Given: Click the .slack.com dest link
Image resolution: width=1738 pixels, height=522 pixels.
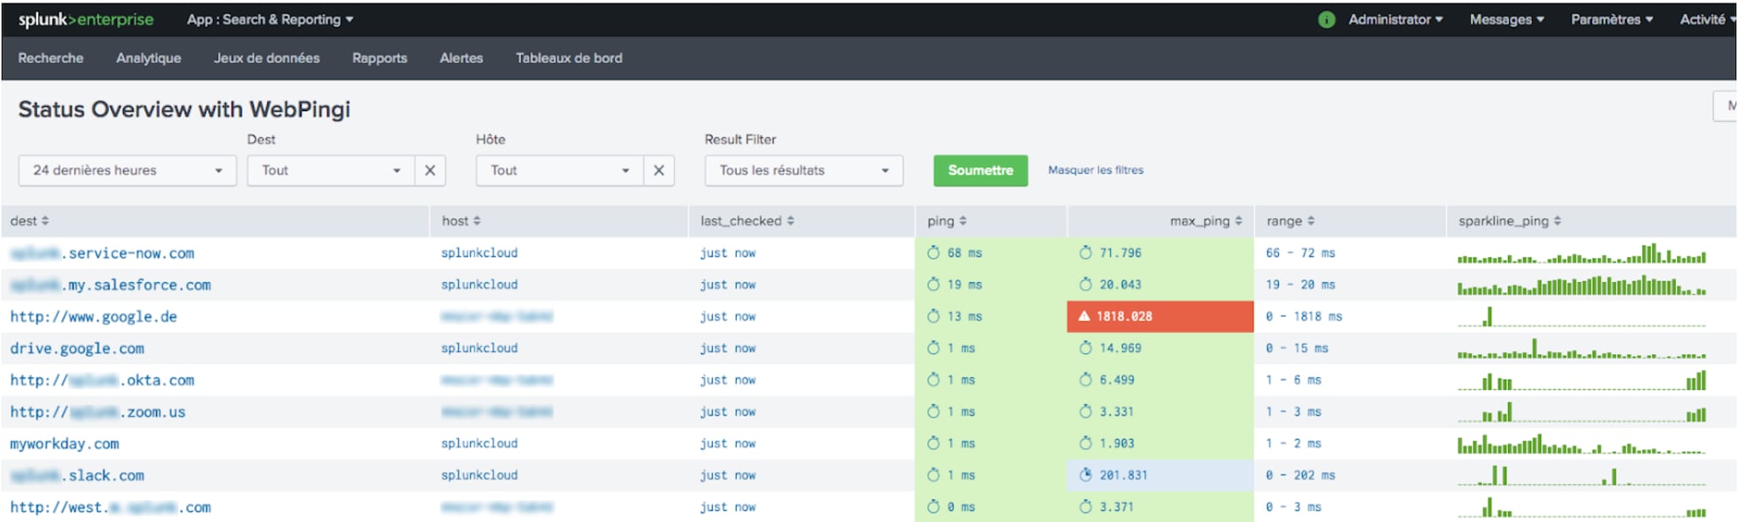Looking at the screenshot, I should pos(77,475).
